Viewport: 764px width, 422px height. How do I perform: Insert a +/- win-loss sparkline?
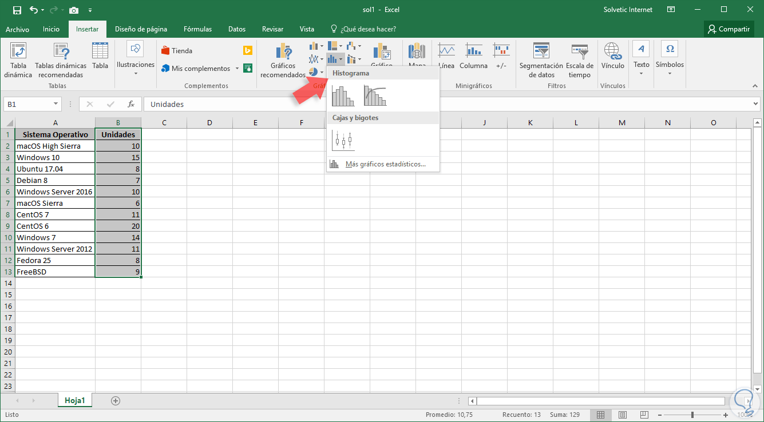coord(501,56)
